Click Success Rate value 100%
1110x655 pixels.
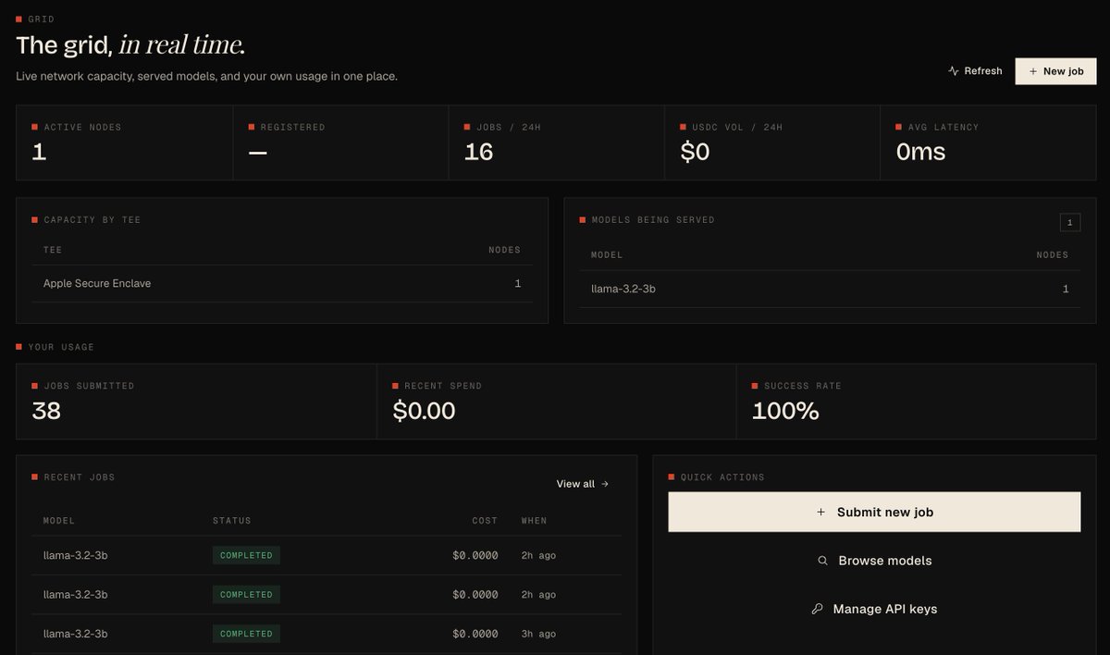tap(785, 411)
